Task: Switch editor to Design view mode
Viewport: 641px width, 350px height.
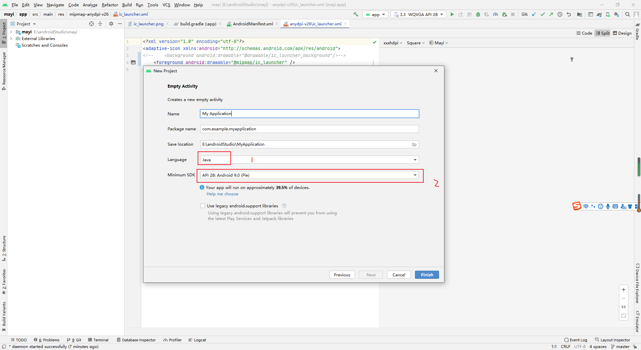Action: tap(622, 33)
